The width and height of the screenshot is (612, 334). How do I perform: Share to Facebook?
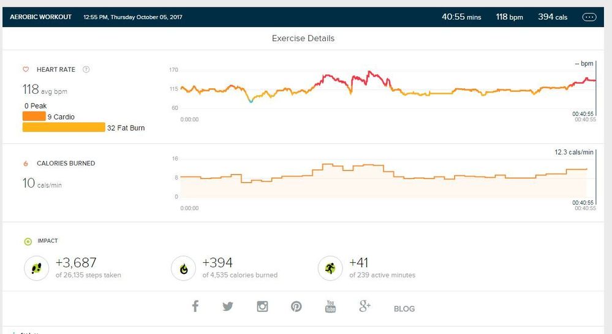pos(195,306)
